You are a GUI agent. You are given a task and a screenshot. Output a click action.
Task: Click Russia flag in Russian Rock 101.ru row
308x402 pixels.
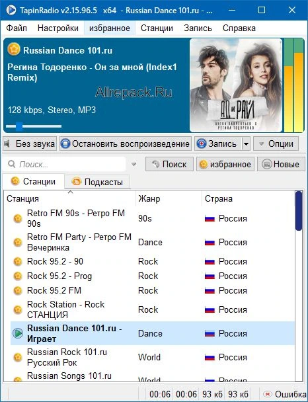click(210, 358)
